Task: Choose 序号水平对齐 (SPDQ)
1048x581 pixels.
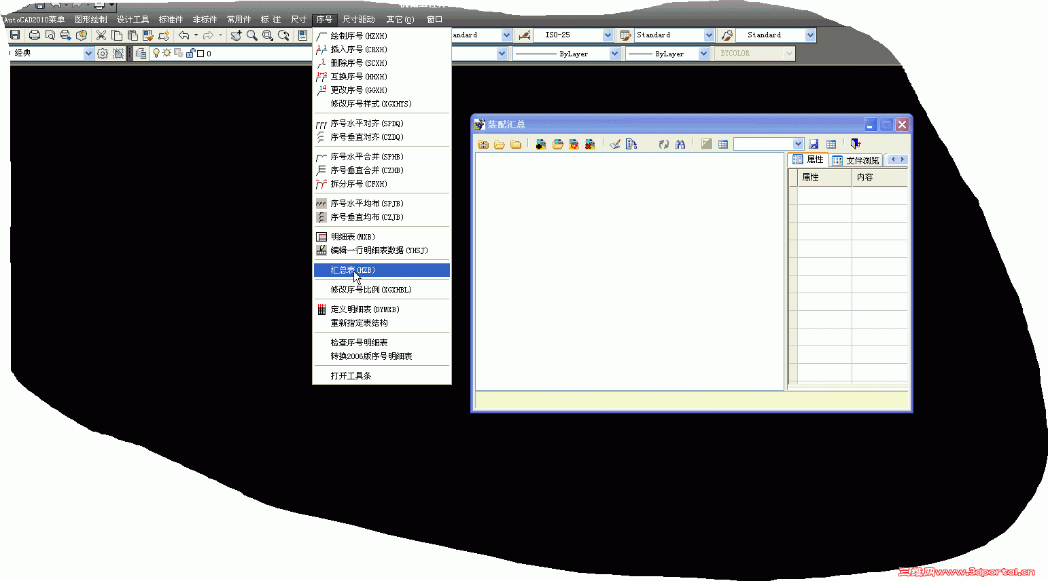Action: pyautogui.click(x=382, y=124)
